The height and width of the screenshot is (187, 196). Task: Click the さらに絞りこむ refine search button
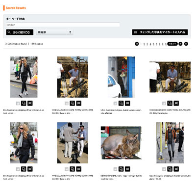(20, 32)
